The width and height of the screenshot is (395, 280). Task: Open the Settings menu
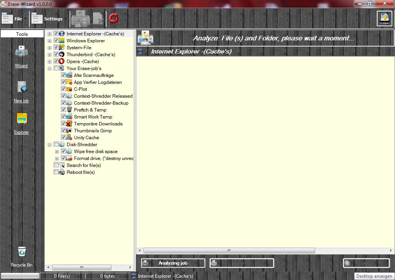(x=49, y=18)
